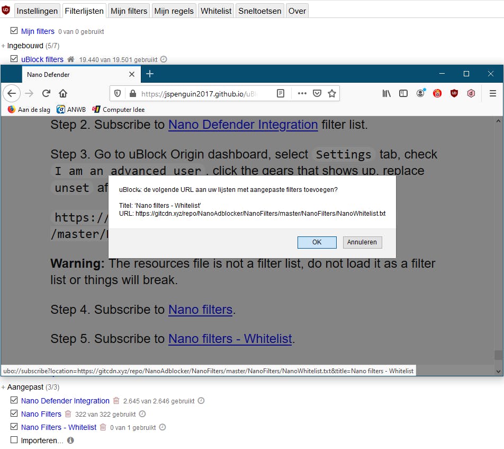Click the Firefox forward arrow
Screen dimensions: 504x449
pos(29,94)
